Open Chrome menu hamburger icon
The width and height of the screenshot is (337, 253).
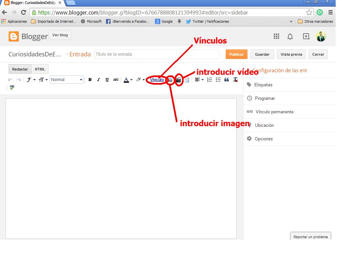330,13
